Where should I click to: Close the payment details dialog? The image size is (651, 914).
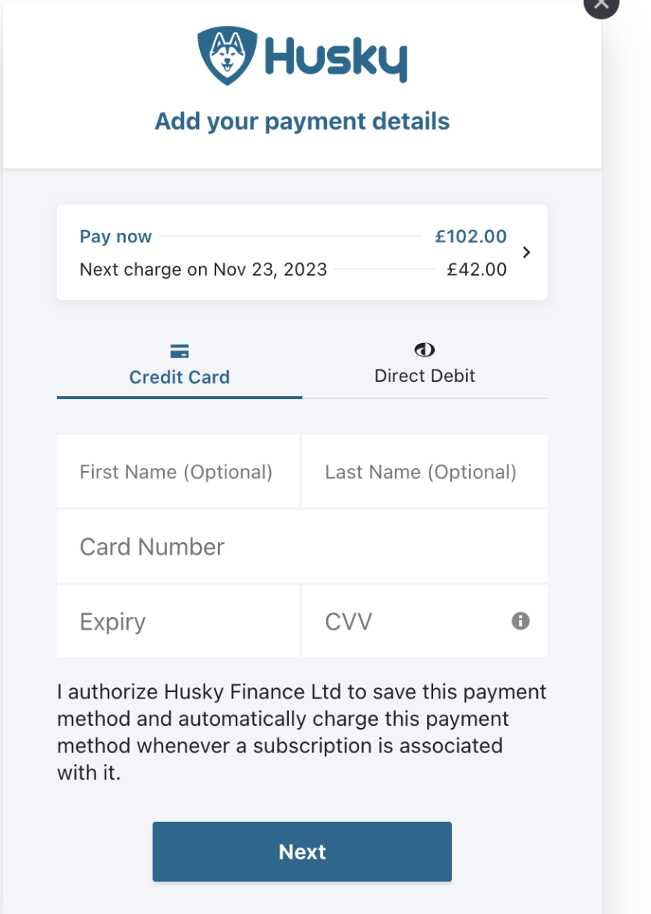point(601,5)
